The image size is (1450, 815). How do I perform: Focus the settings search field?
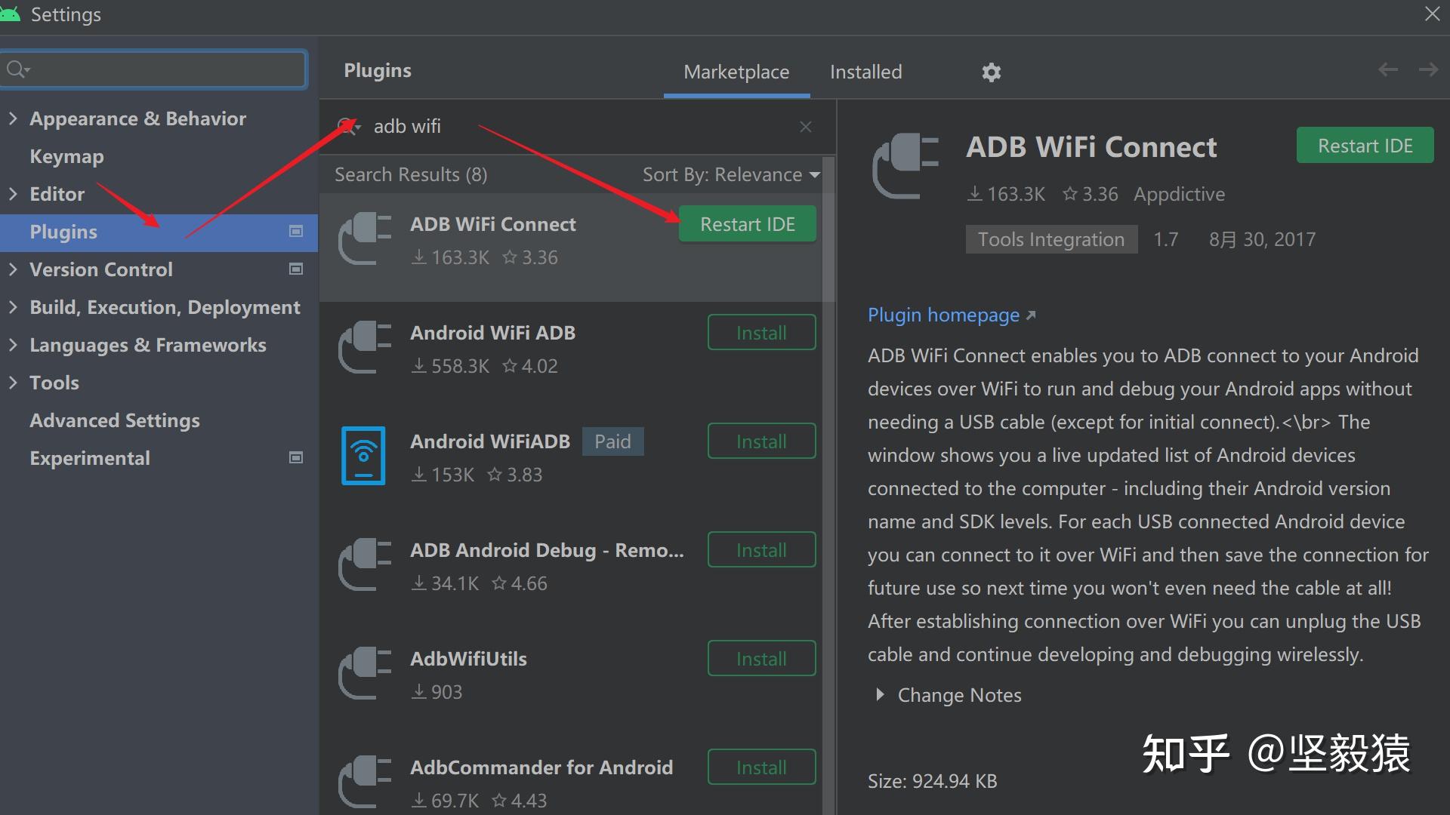tap(162, 70)
